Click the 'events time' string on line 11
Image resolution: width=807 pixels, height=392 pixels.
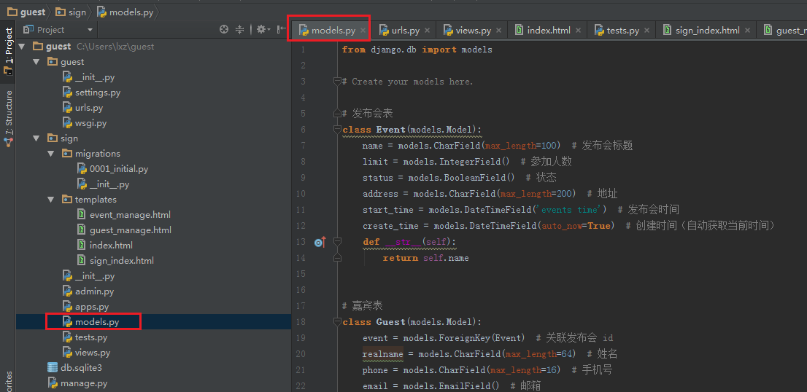[571, 210]
